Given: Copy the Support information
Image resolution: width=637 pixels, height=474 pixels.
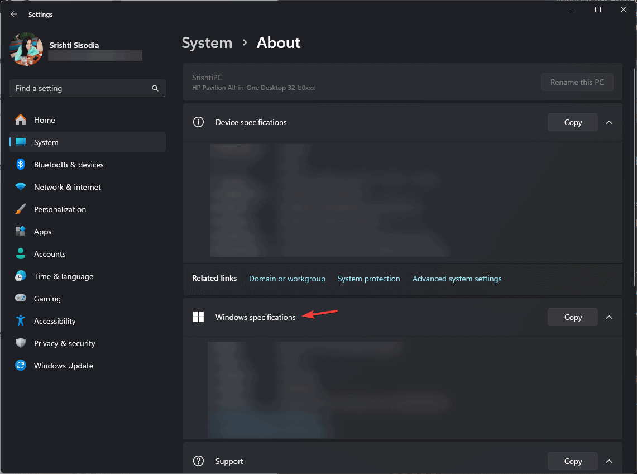Looking at the screenshot, I should (573, 461).
